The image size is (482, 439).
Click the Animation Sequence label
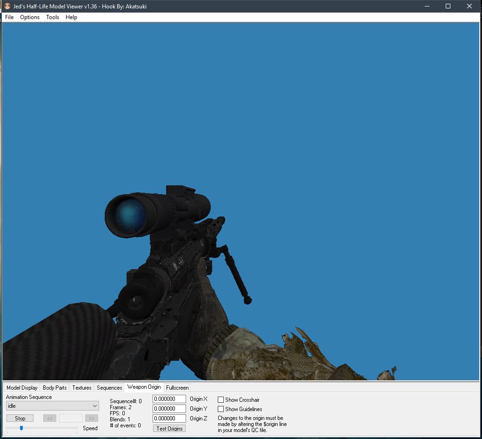29,397
